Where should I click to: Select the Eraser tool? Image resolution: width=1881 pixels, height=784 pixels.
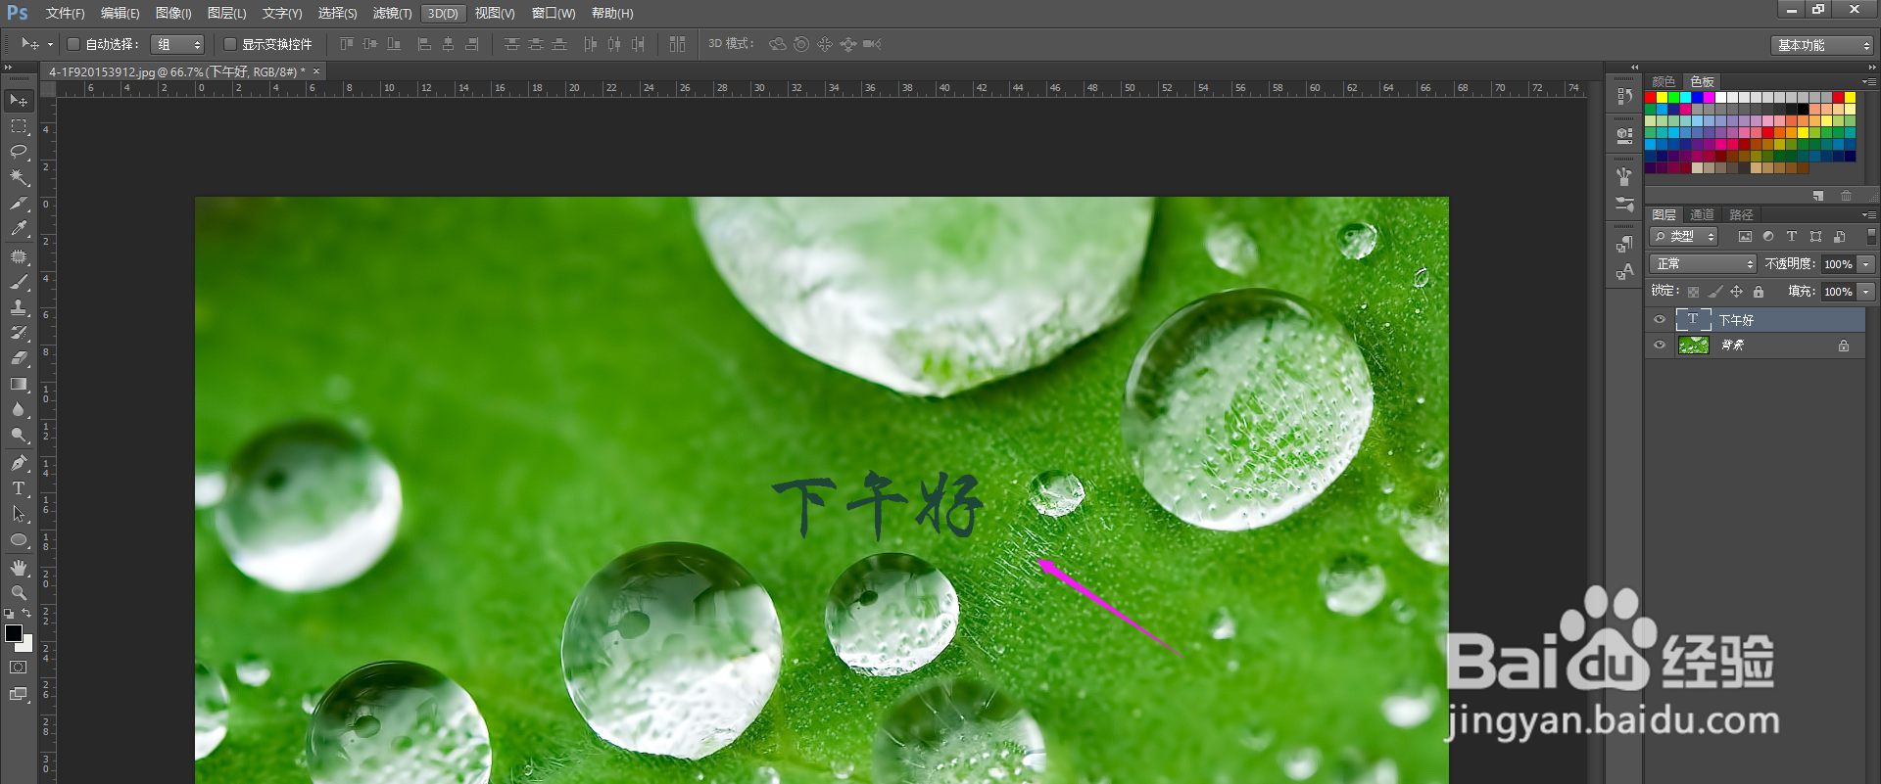(19, 358)
